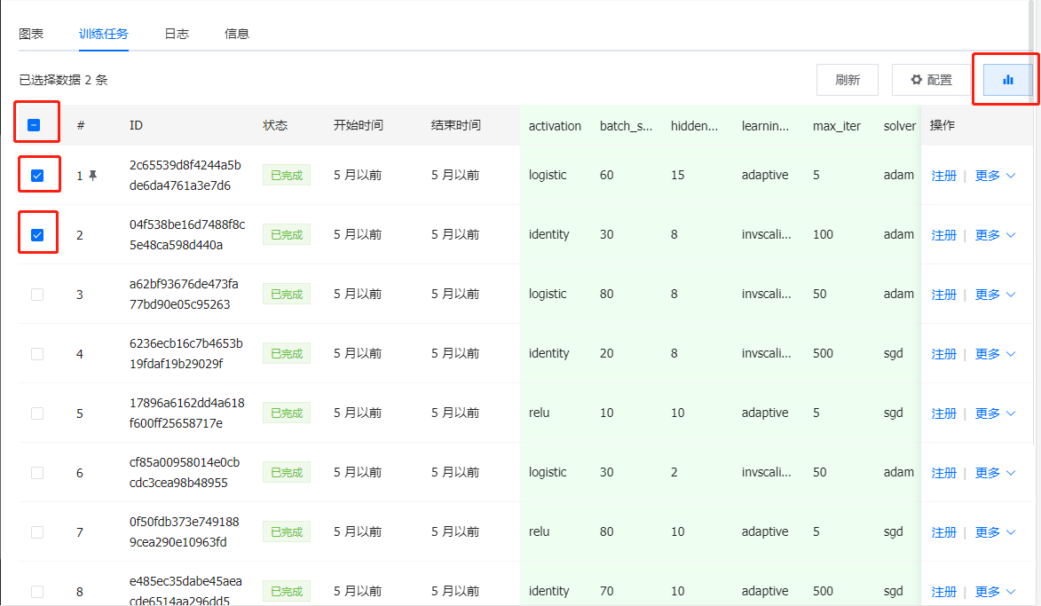1041x606 pixels.
Task: Click the 刷新 refresh button
Action: coord(848,80)
